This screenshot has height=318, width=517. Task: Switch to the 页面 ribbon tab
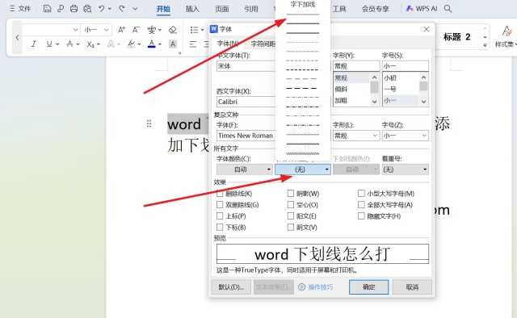coord(222,9)
